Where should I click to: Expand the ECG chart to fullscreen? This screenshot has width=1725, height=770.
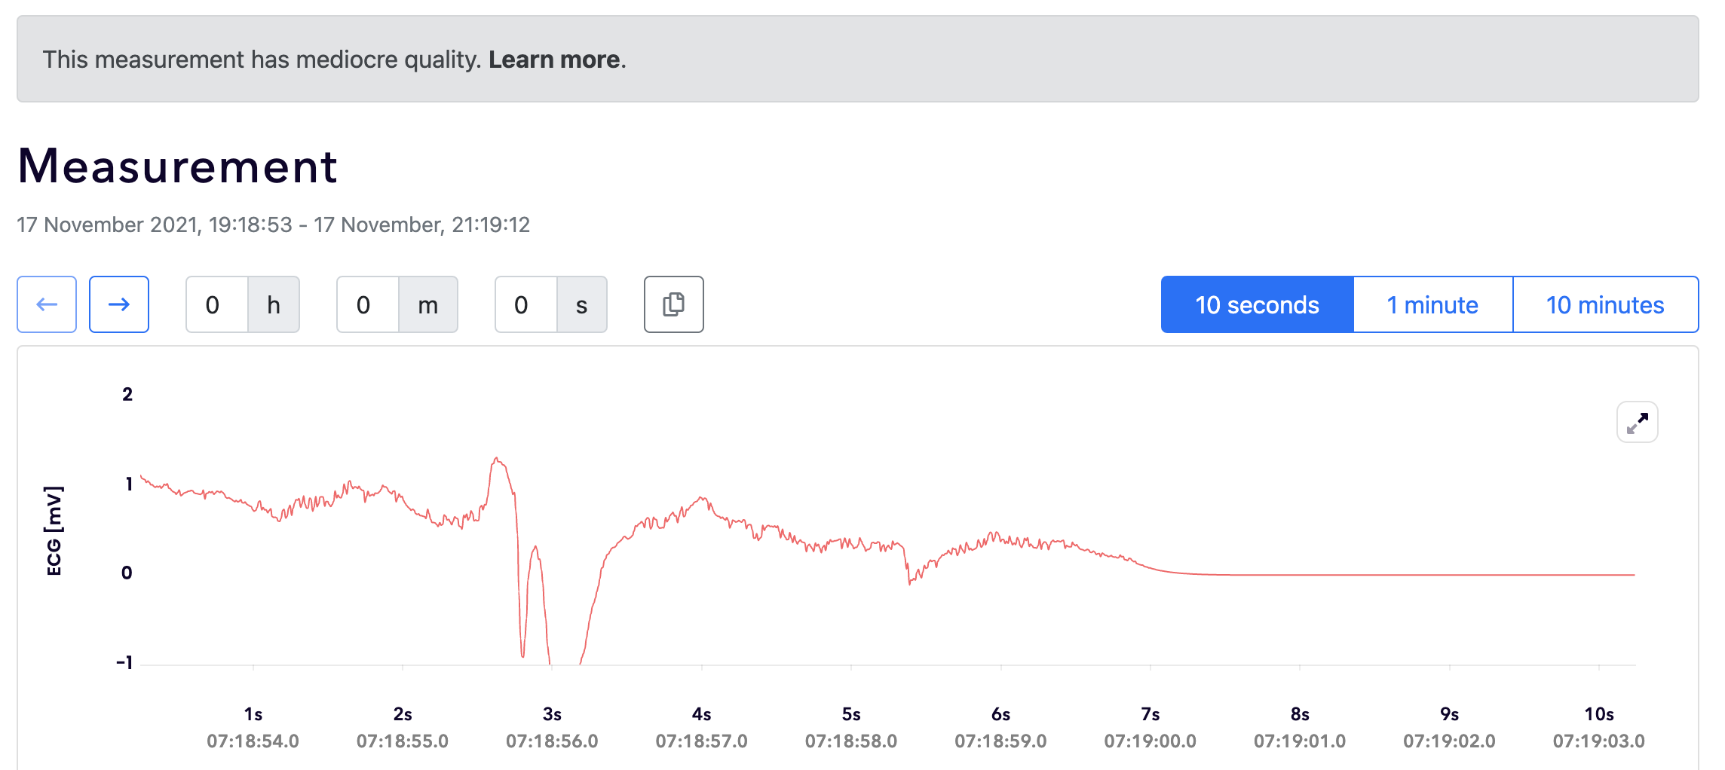1637,422
